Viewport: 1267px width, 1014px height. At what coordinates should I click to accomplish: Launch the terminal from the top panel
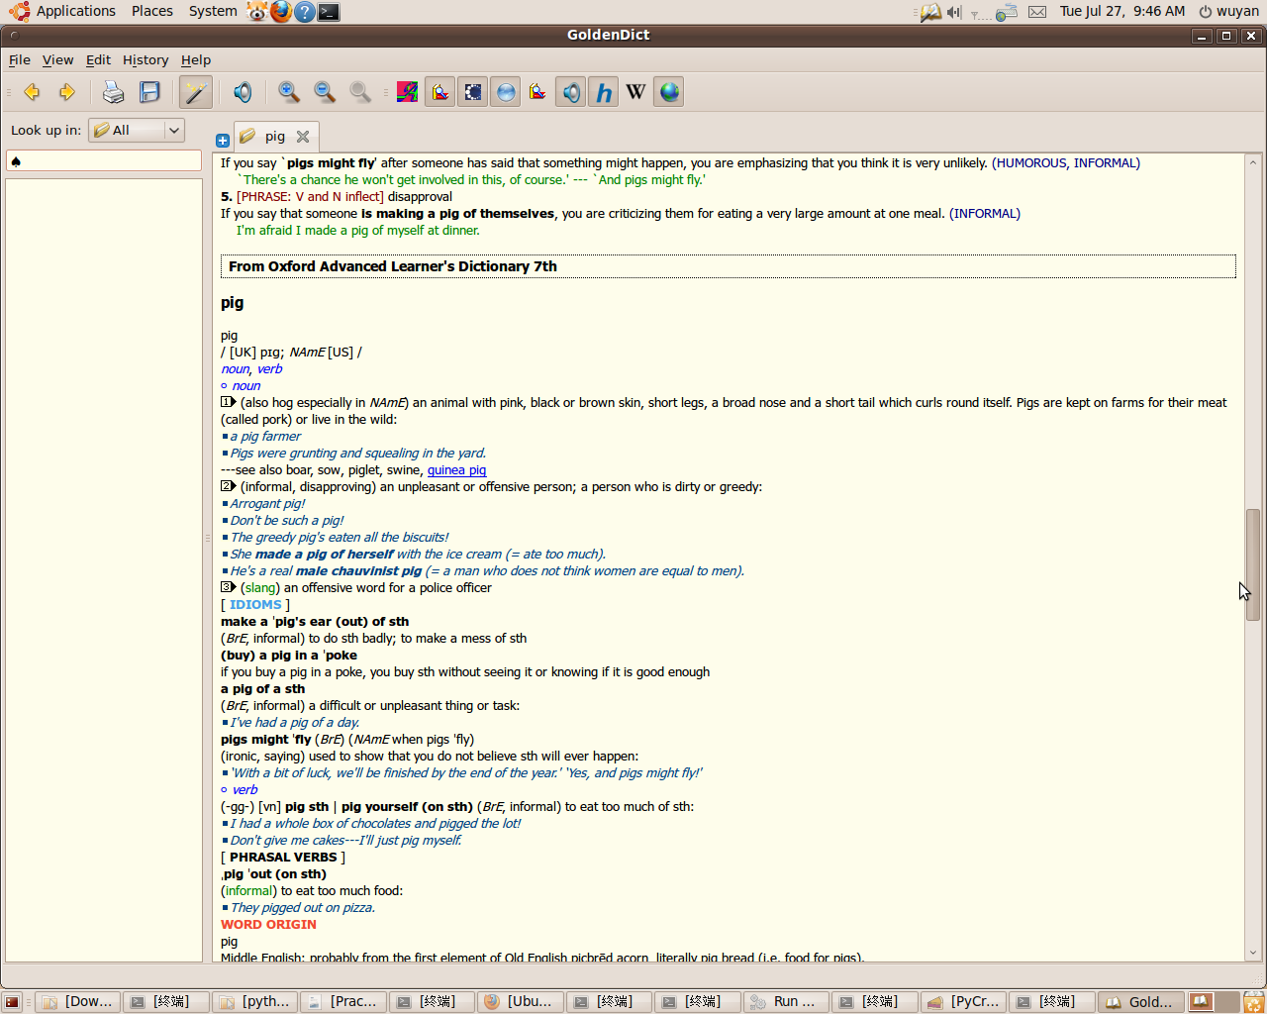click(x=329, y=12)
